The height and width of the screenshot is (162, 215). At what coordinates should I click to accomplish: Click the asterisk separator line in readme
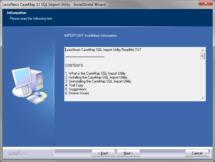[85, 57]
